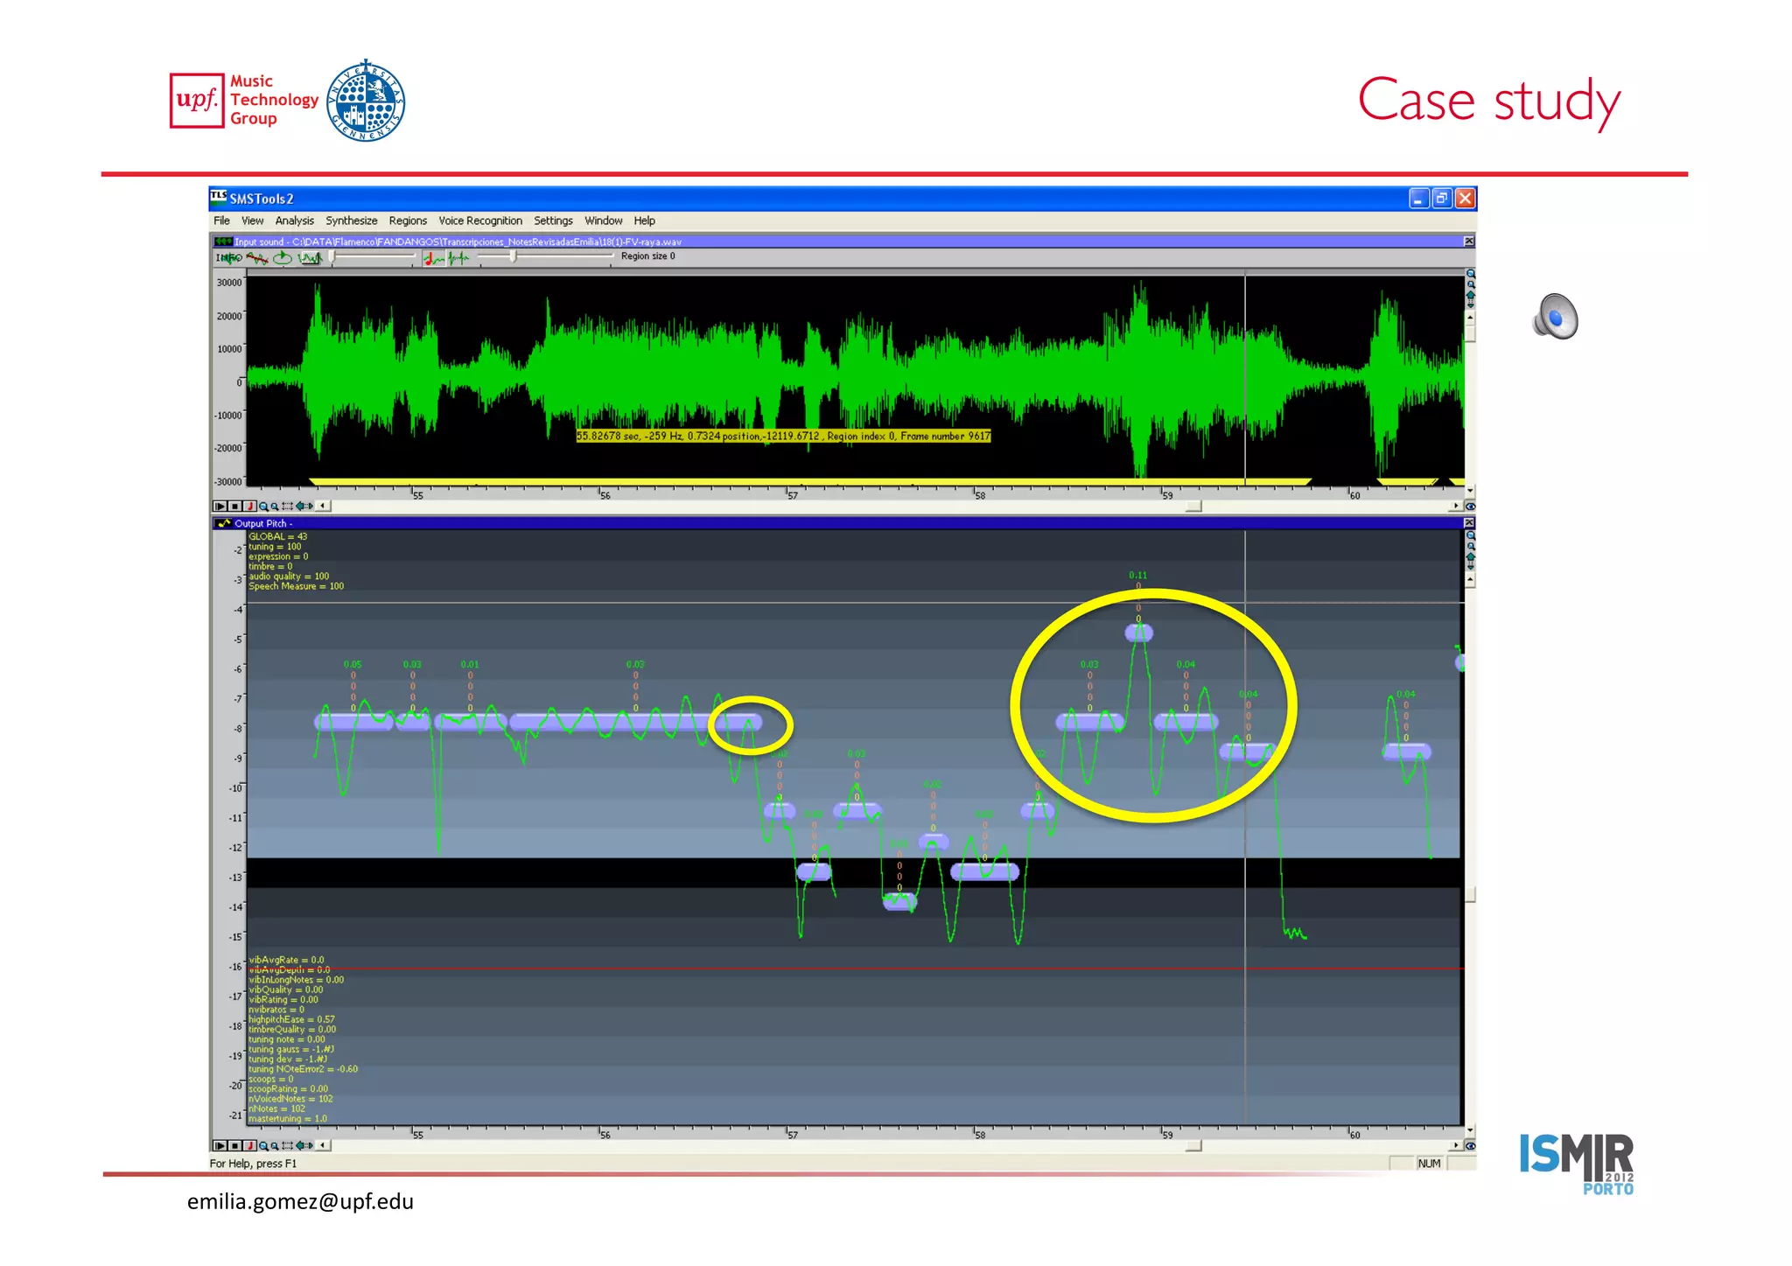Click vertical fit arrows icon beside the pitch view

pos(1470,561)
